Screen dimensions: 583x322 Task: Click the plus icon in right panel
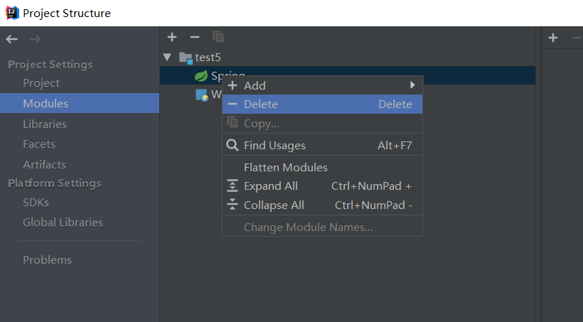pos(553,38)
